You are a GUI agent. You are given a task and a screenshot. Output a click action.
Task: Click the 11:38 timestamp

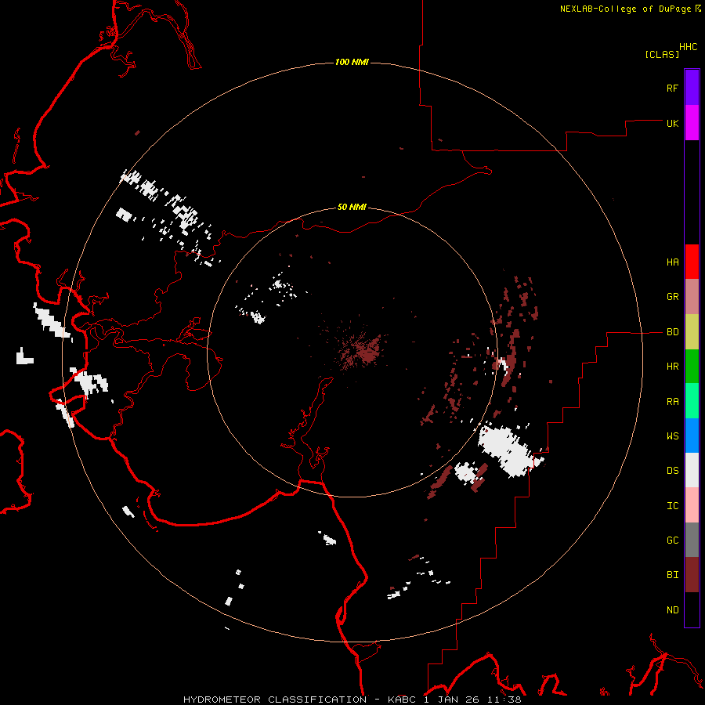click(504, 700)
